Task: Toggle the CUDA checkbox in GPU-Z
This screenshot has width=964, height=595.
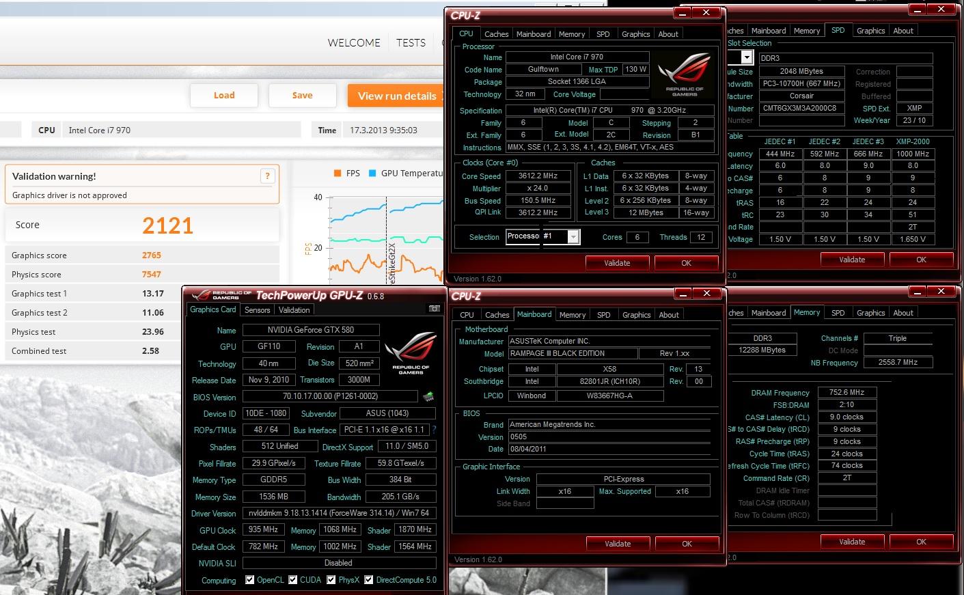Action: click(293, 580)
